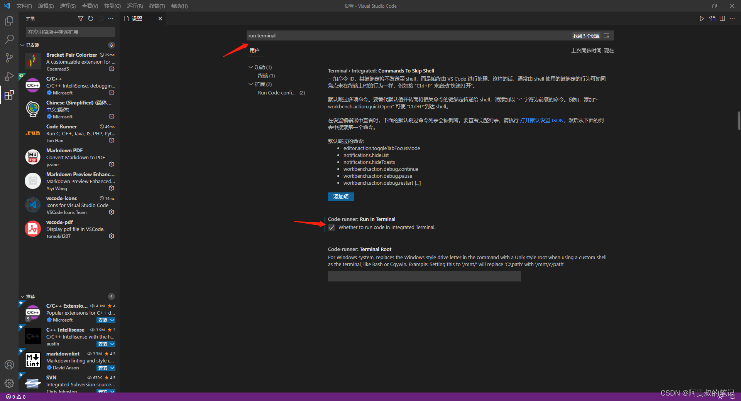Open markdownlint install options dropdown
The width and height of the screenshot is (741, 401).
[112, 368]
